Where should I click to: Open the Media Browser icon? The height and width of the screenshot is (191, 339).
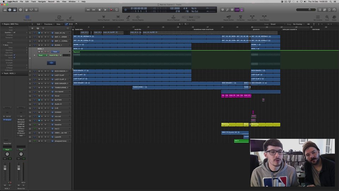pos(334,10)
